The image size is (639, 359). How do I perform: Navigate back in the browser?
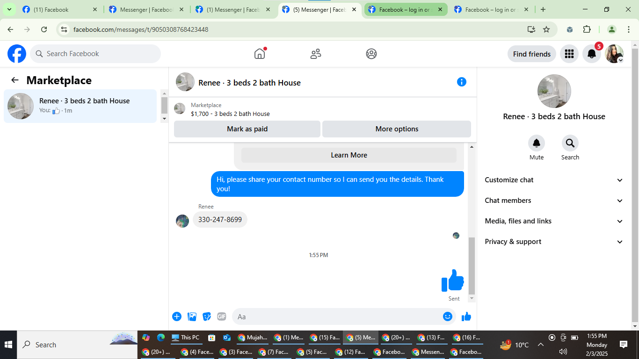(x=10, y=29)
